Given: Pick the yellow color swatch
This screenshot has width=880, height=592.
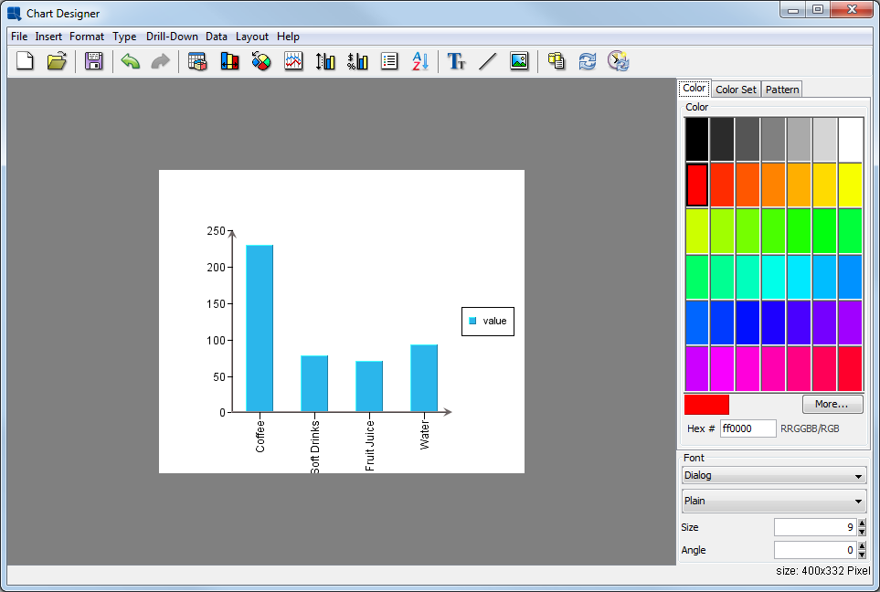Looking at the screenshot, I should click(850, 185).
